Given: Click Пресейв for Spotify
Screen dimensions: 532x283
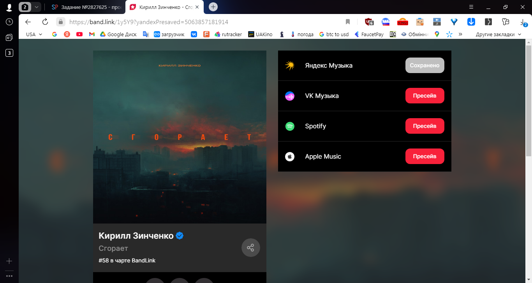Looking at the screenshot, I should click(x=425, y=126).
